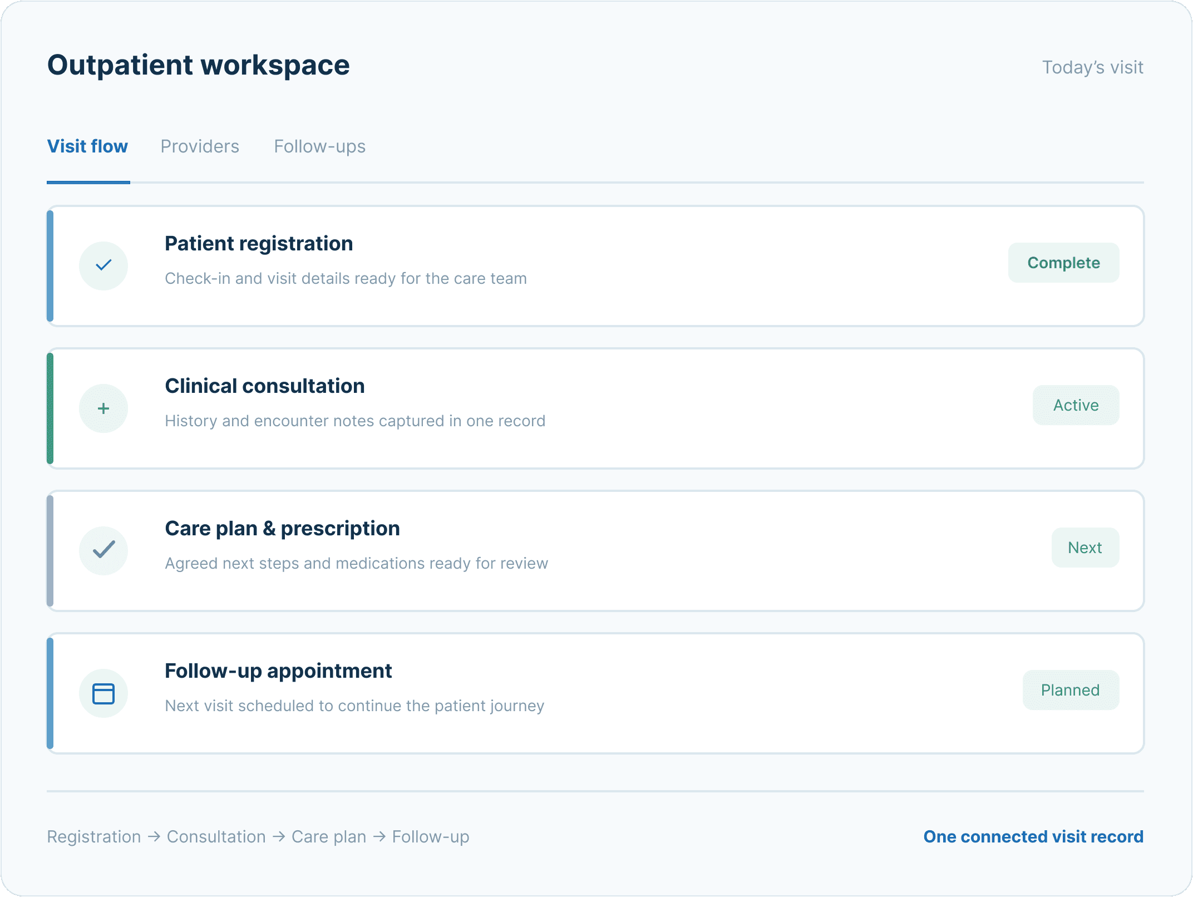Click Care plan in the footer flow
This screenshot has height=897, width=1193.
coord(329,837)
